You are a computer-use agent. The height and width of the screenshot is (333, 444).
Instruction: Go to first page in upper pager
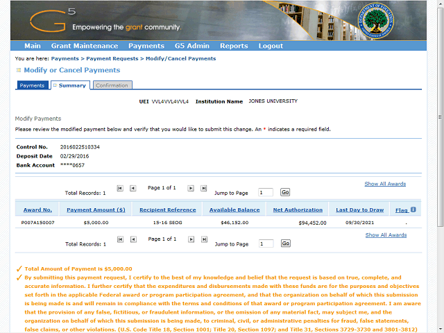point(120,188)
